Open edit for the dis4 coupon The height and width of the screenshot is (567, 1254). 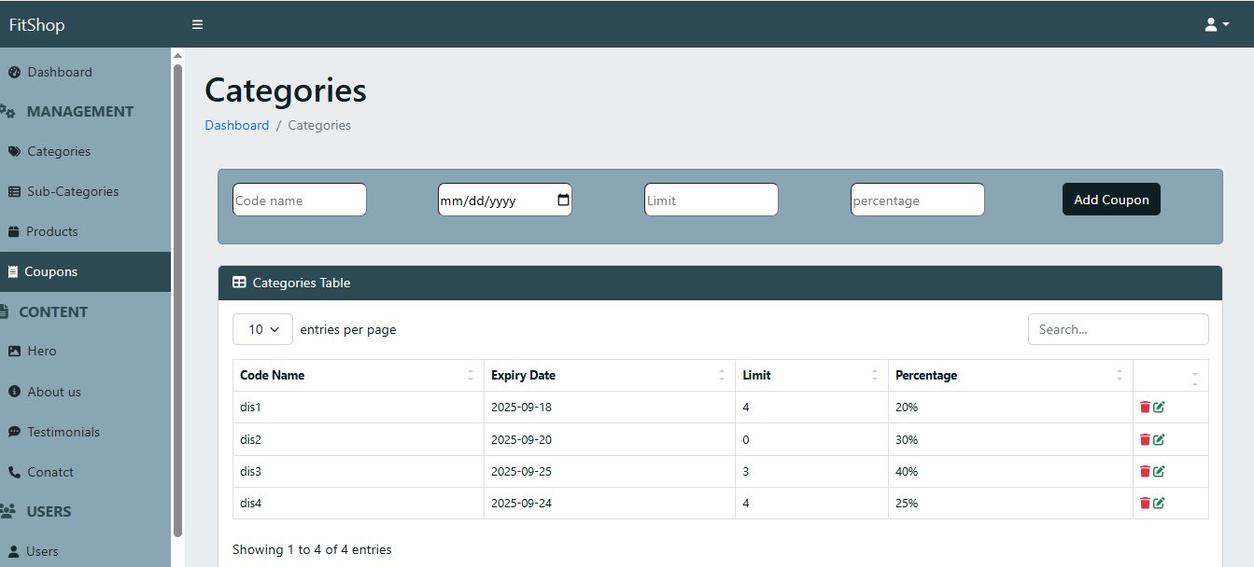(1160, 504)
